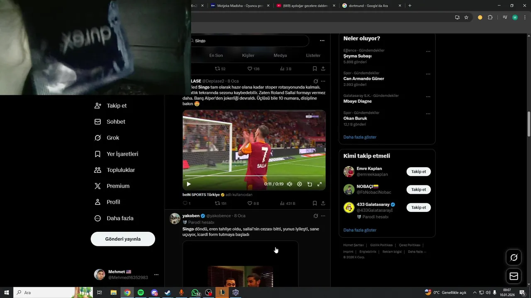This screenshot has height=298, width=531.
Task: Bookmark this page with star icon
Action: point(466,17)
